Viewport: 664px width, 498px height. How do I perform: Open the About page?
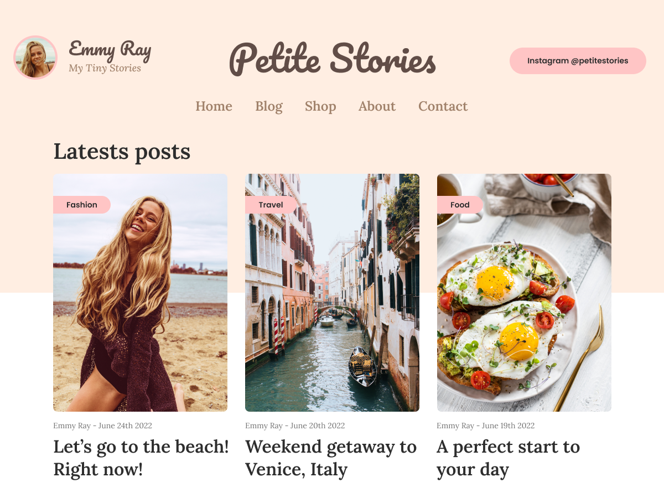[377, 106]
